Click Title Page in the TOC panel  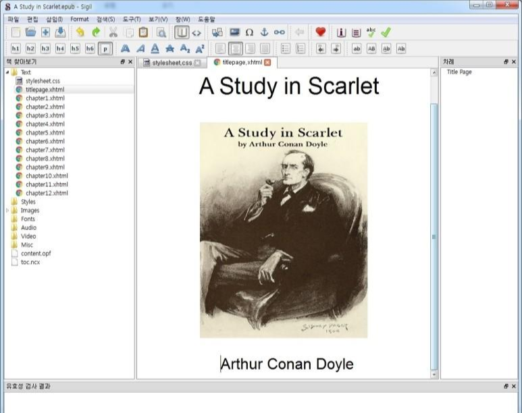459,72
